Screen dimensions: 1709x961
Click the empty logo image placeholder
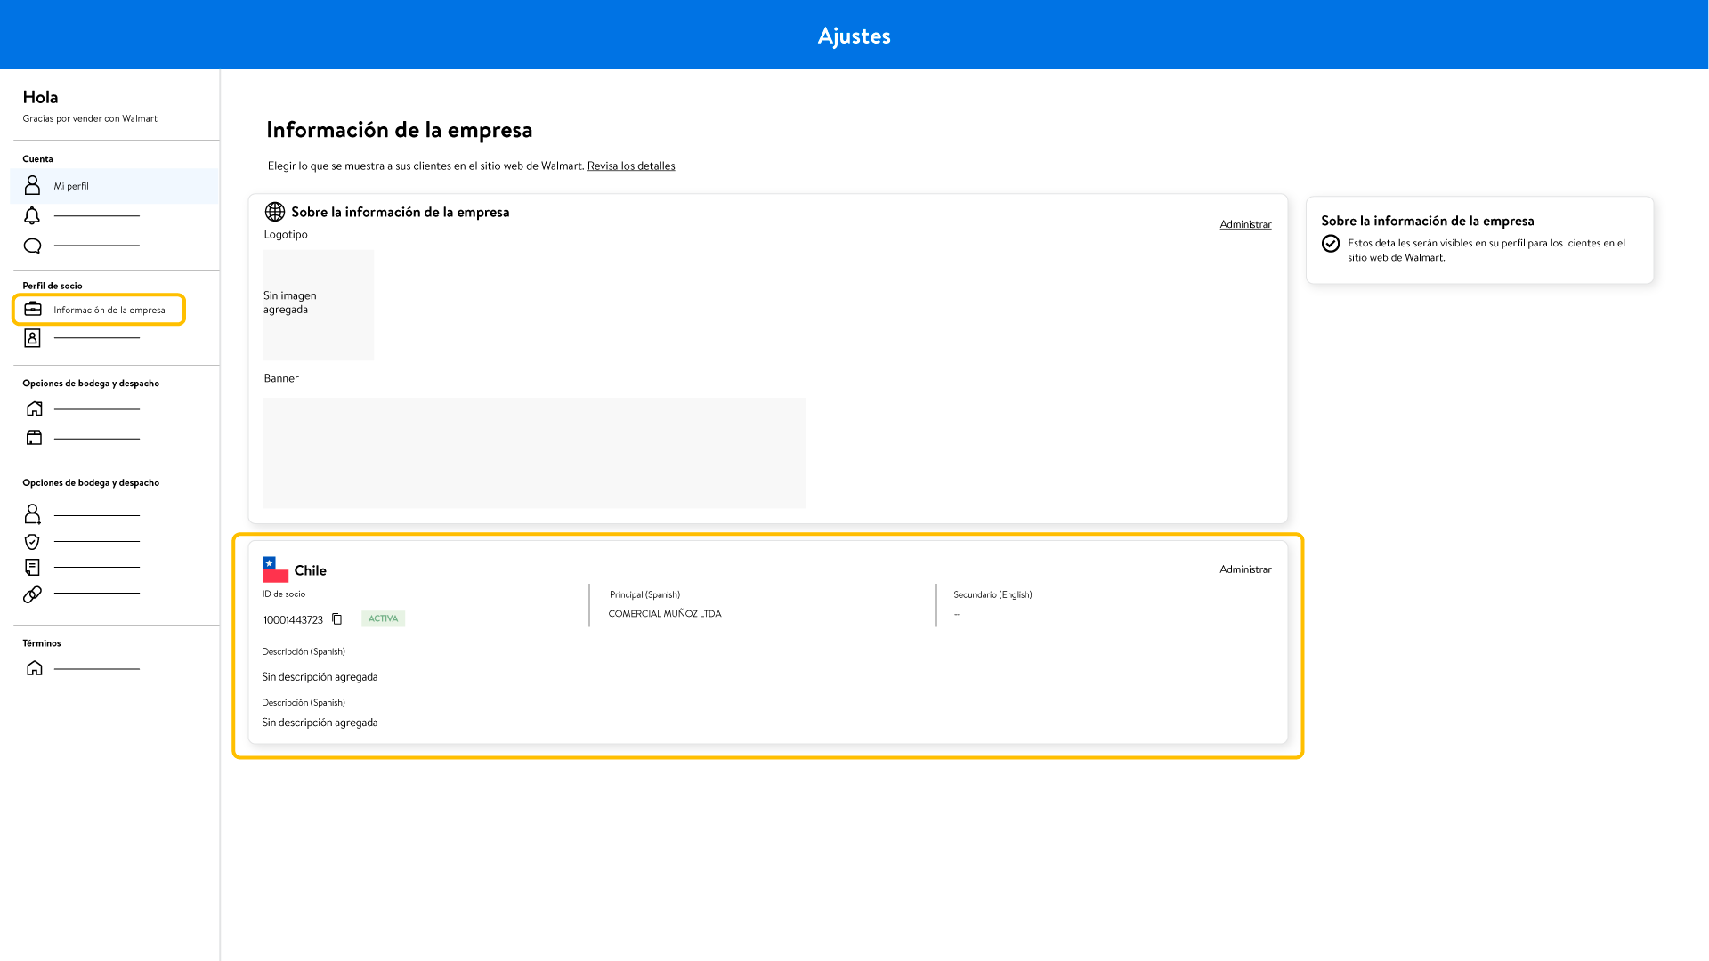pyautogui.click(x=318, y=304)
